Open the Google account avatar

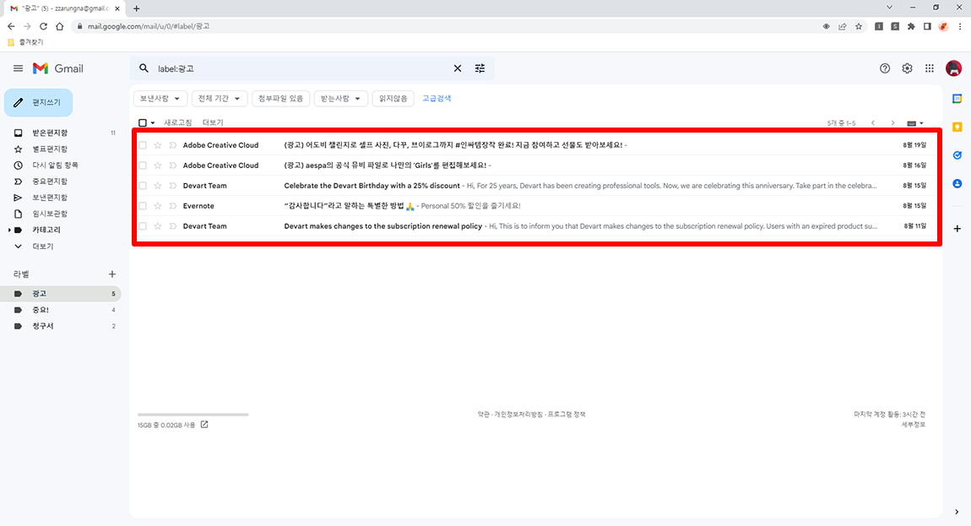tap(953, 68)
